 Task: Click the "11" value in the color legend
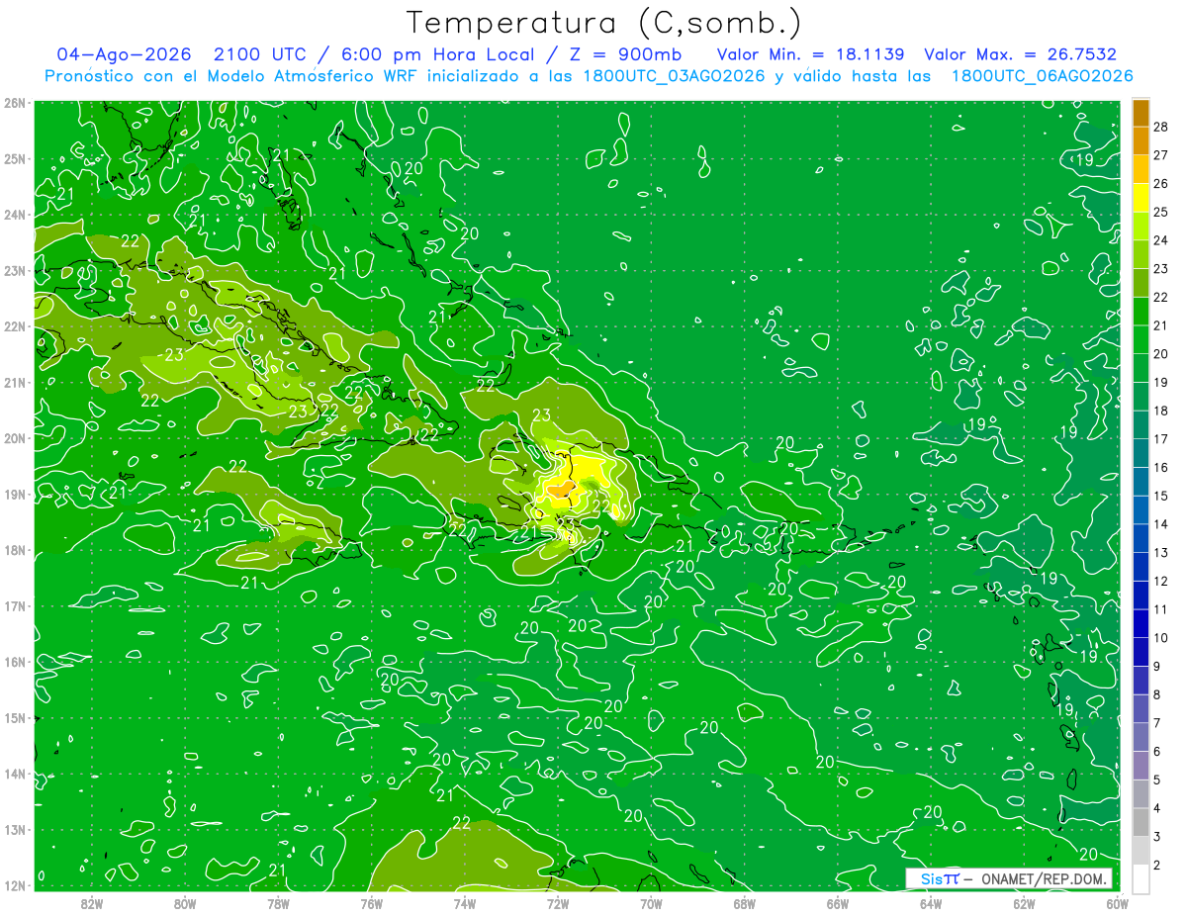pos(1160,609)
